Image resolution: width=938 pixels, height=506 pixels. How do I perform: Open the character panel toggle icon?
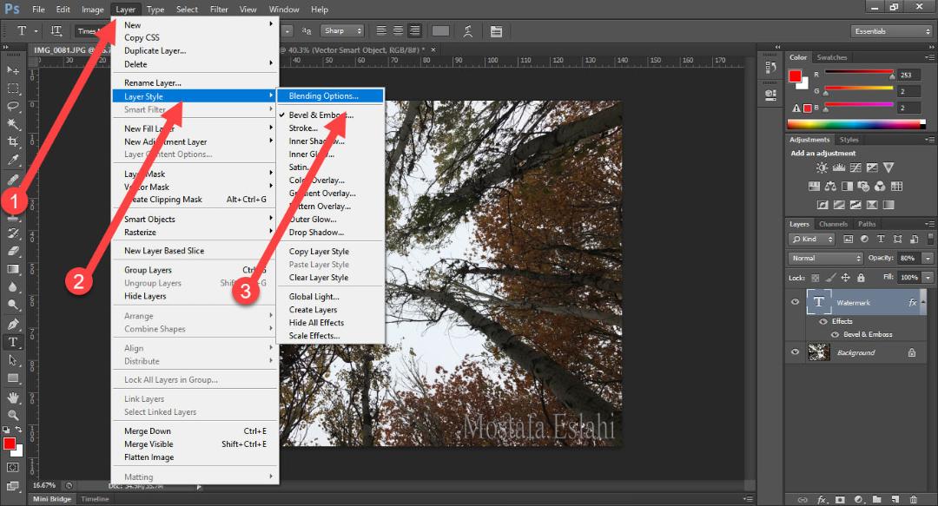click(496, 31)
